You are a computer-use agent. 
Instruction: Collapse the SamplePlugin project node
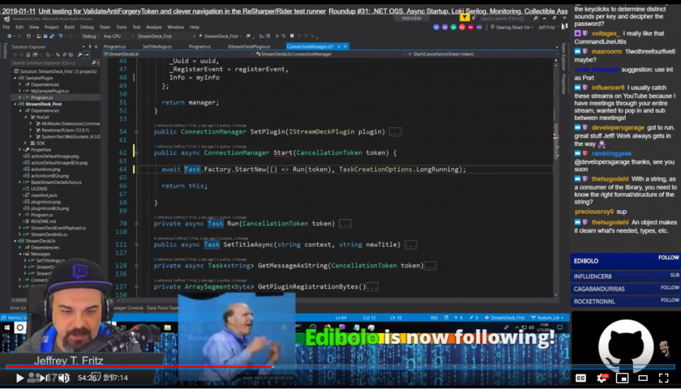pyautogui.click(x=16, y=78)
